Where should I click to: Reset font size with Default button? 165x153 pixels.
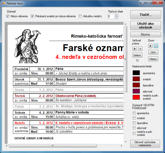point(137,55)
